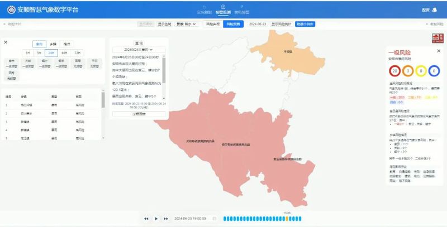Toggle the greyed 显示图例 legend button

[146, 24]
